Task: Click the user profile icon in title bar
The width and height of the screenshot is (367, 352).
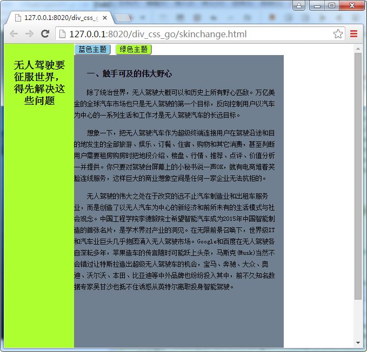Action: click(x=299, y=6)
